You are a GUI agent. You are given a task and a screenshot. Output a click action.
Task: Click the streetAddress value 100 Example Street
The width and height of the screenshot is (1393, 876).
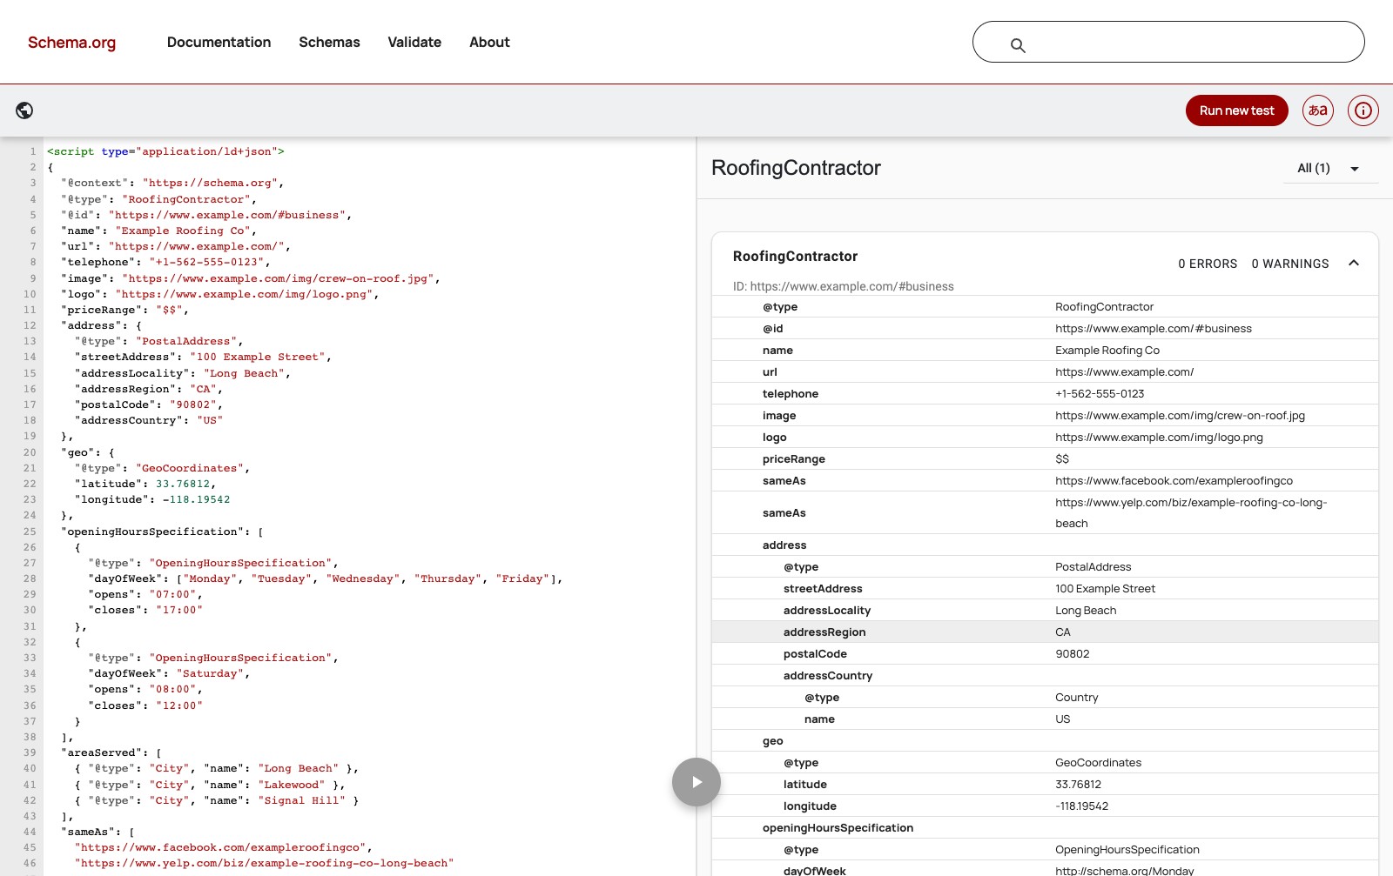click(x=1105, y=589)
